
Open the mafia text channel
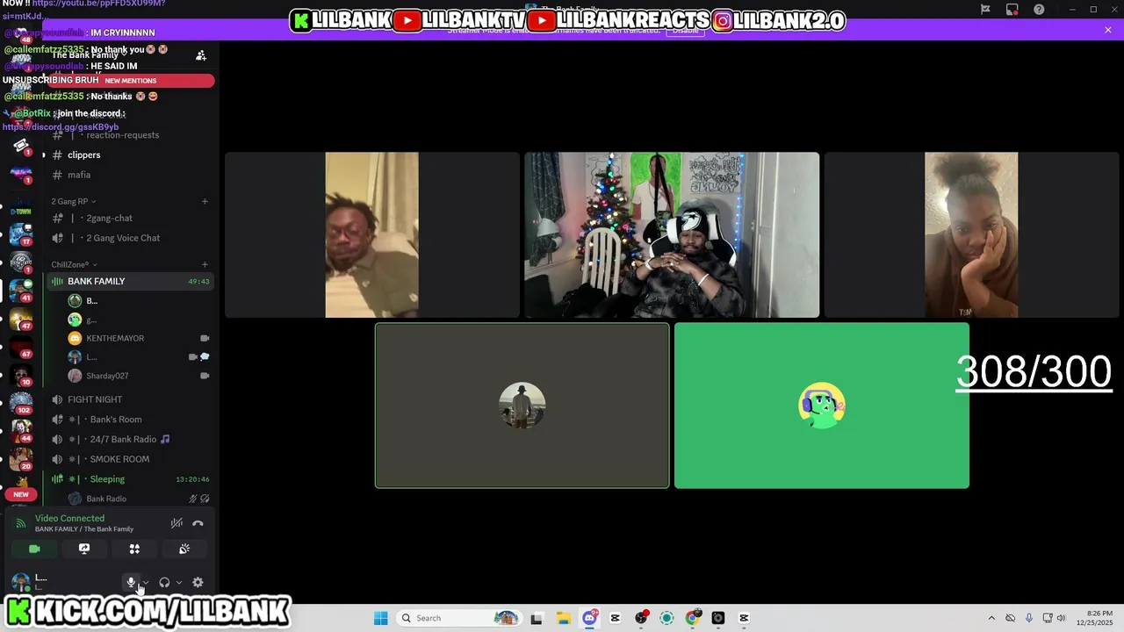[x=130, y=175]
